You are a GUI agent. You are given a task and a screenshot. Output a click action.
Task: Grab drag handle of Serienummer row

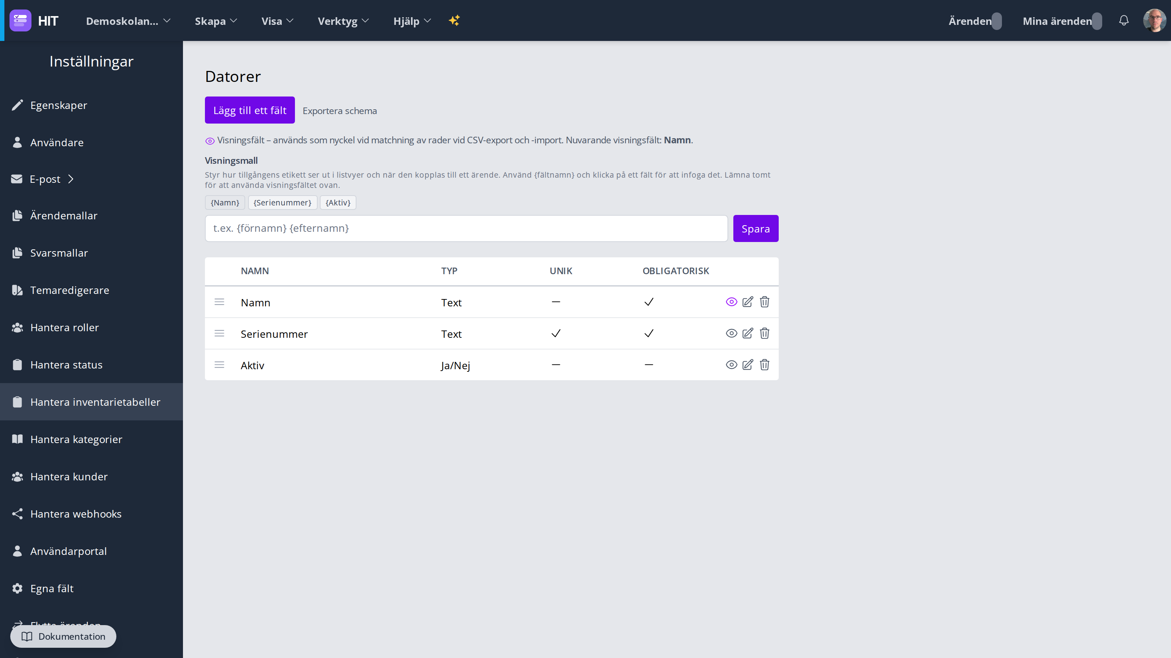219,333
